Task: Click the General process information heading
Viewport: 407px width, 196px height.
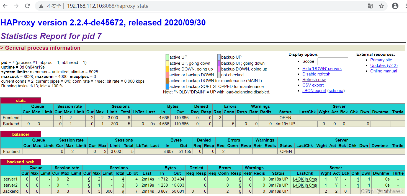Action: 43,48
